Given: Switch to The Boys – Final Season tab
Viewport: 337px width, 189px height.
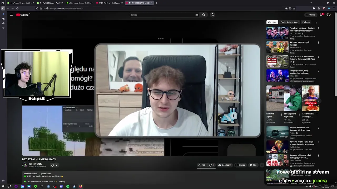Looking at the screenshot, I should (x=110, y=3).
